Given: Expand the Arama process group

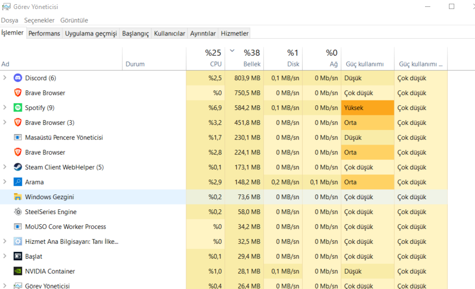Looking at the screenshot, I should (x=5, y=182).
